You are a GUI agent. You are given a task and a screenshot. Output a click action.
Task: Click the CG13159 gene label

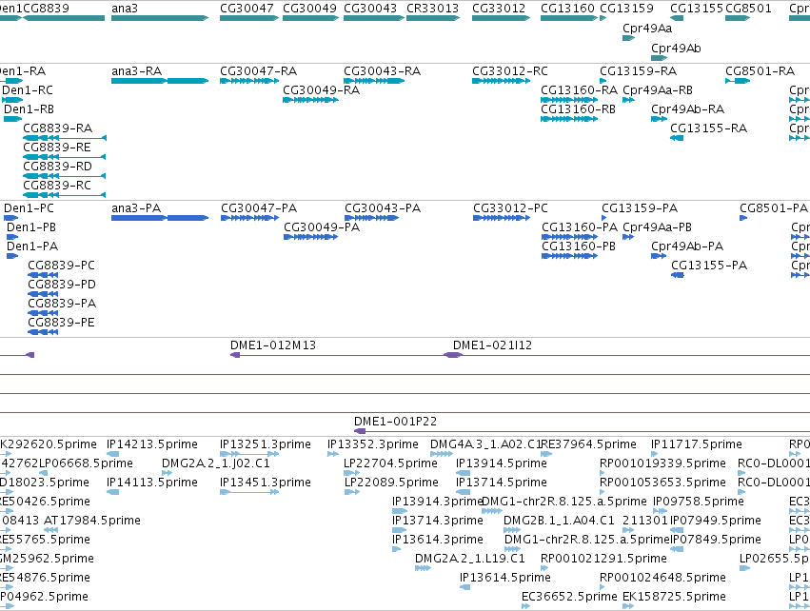pos(626,9)
